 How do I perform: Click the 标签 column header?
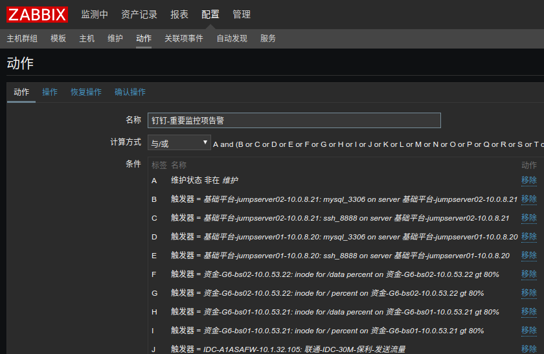coord(159,166)
